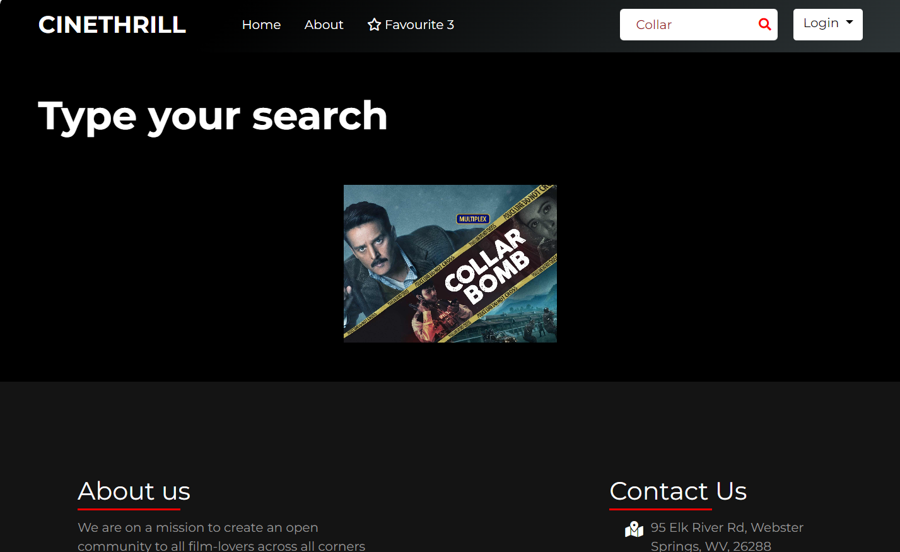
Task: Click the map marker icon near address
Action: pyautogui.click(x=634, y=529)
